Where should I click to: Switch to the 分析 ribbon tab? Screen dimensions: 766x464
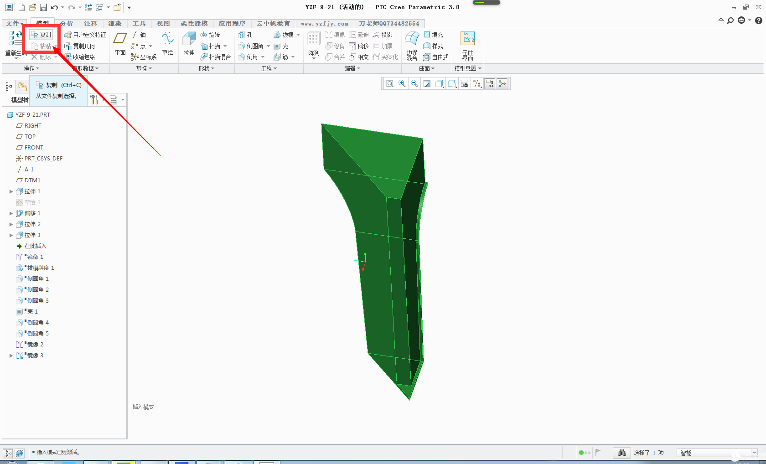coord(67,23)
